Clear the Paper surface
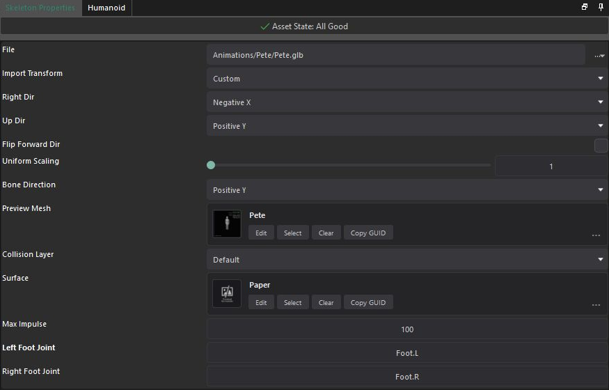 [326, 302]
